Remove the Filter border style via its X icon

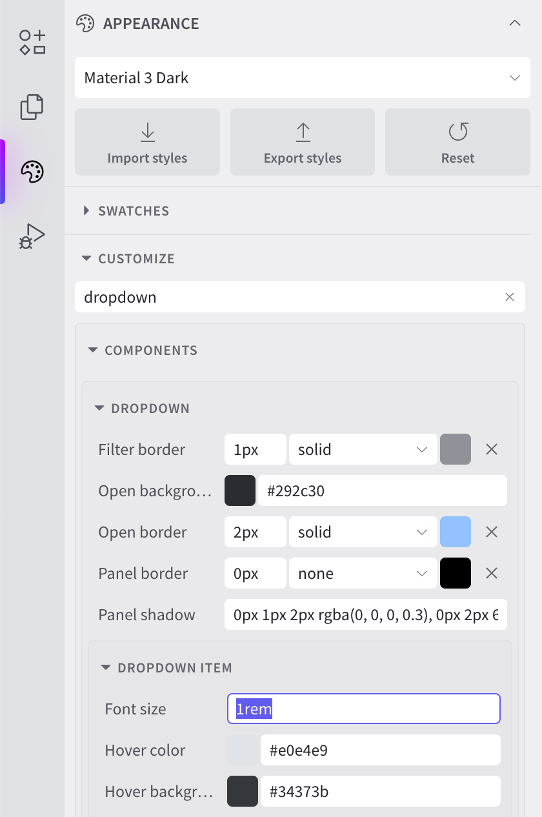[492, 449]
